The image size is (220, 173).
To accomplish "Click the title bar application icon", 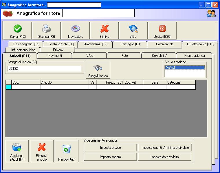I will click(4, 5).
